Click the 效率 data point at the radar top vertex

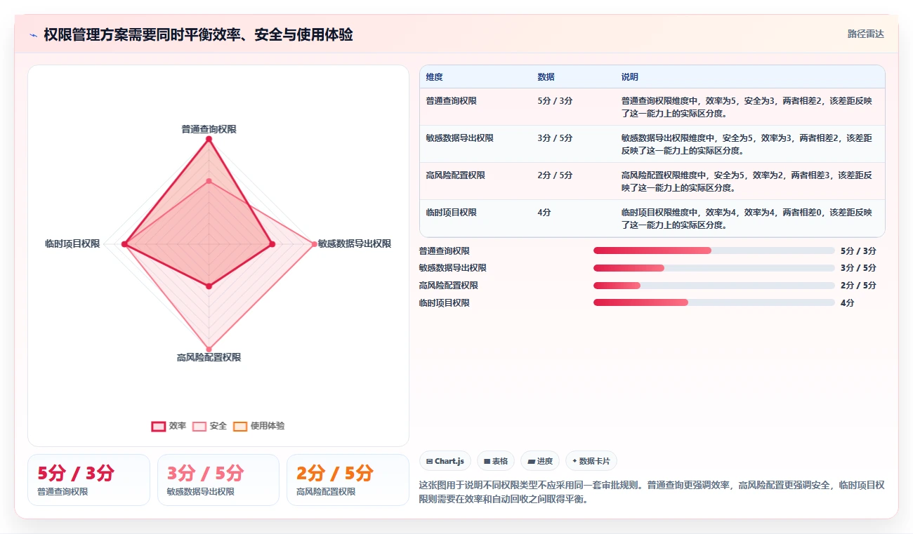209,140
